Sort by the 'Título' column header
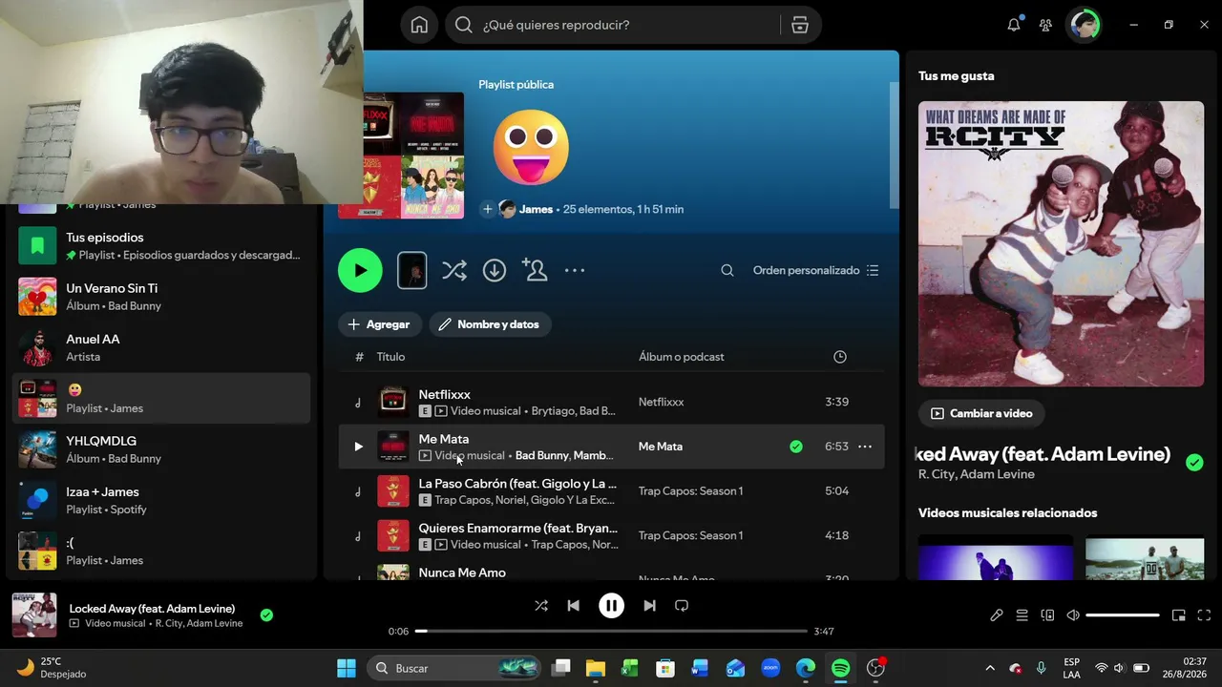 pyautogui.click(x=390, y=357)
